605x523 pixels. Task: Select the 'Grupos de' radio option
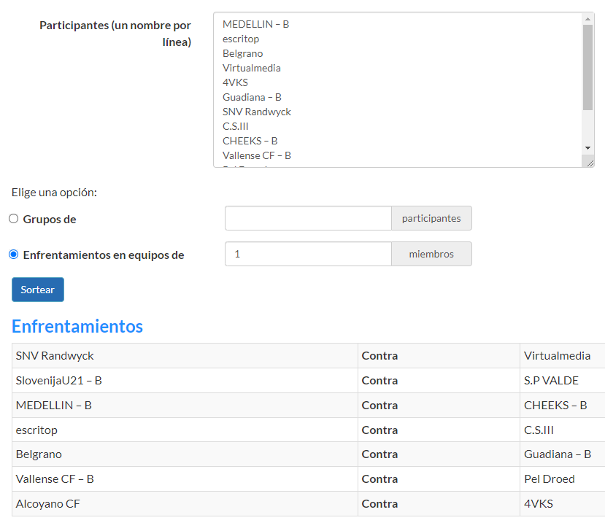pos(14,219)
